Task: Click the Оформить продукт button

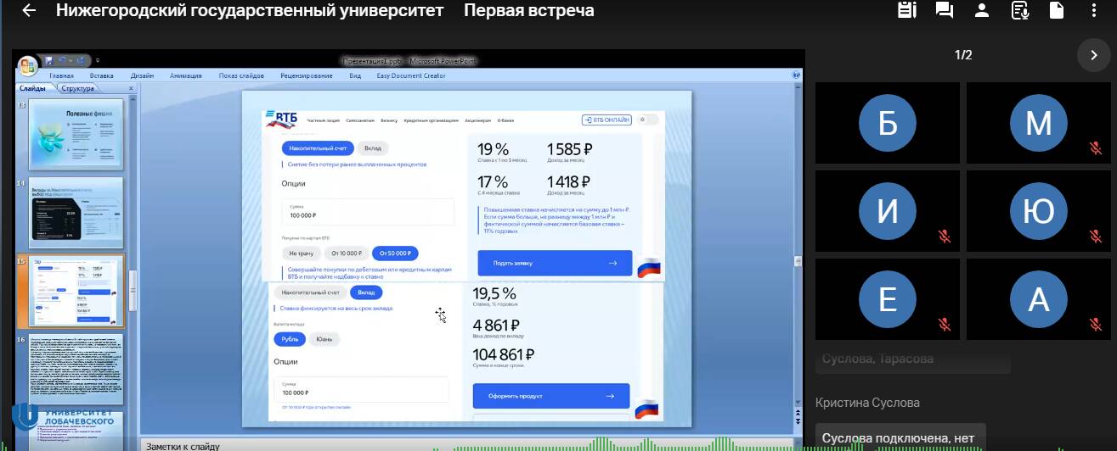Action: (x=551, y=396)
